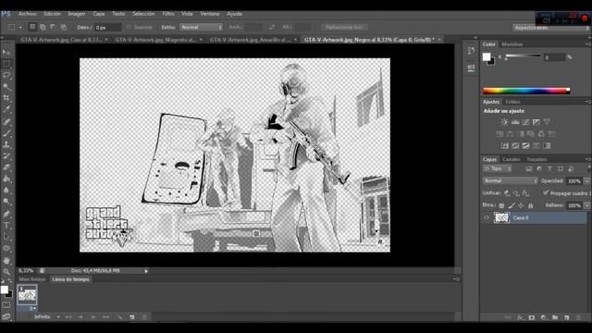The image size is (592, 333).
Task: Hide the Capa 0 layer
Action: (x=487, y=218)
